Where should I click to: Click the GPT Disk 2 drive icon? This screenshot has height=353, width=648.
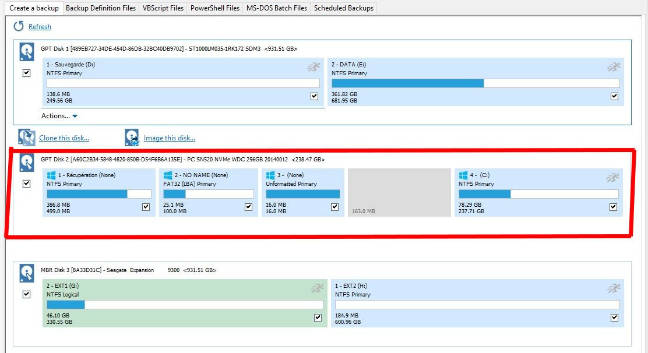click(x=27, y=163)
